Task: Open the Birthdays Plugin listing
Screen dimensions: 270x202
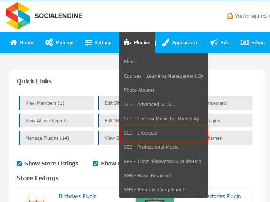Action: click(78, 196)
